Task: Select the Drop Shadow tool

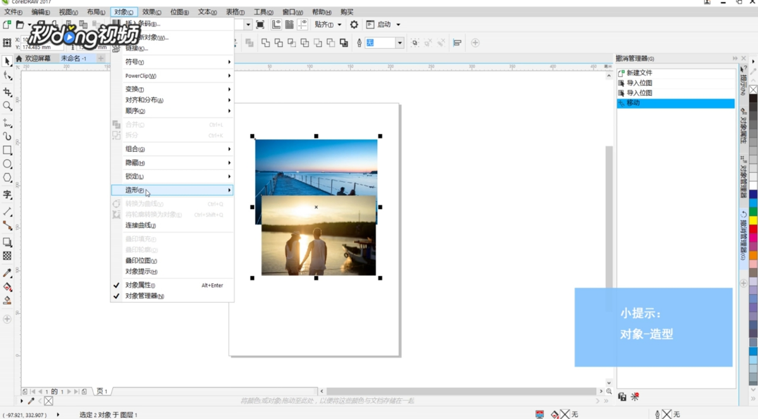Action: (7, 242)
